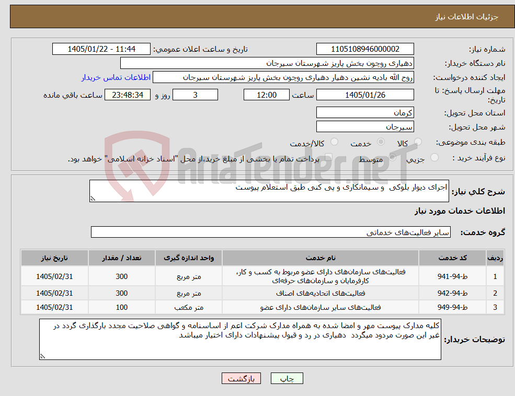Click response deadline date 1405/01/26 field

[x=365, y=95]
